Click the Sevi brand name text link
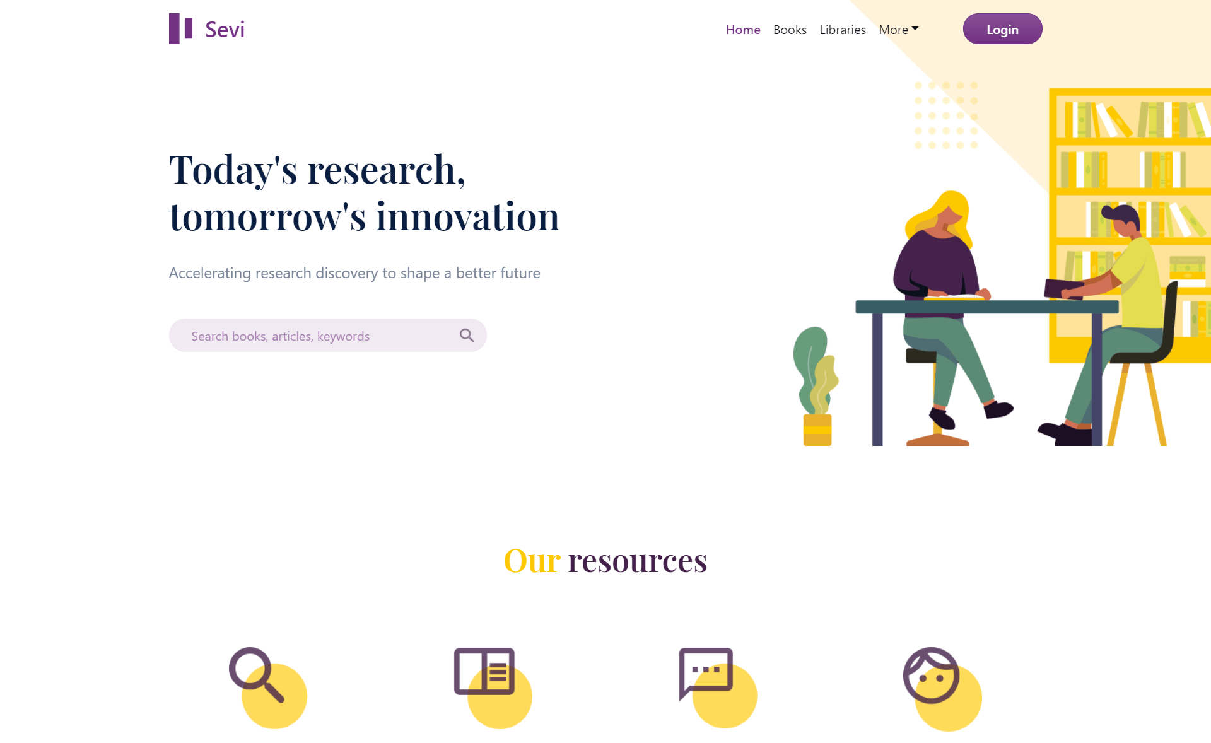Screen dimensions: 1211x743 tap(224, 28)
